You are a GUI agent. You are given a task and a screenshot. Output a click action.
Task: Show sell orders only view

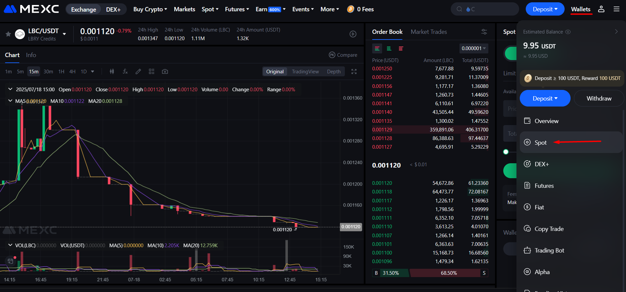[x=401, y=48]
